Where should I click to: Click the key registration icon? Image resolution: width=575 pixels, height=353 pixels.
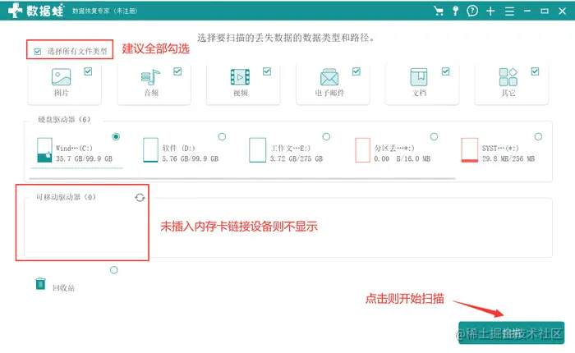pos(455,11)
